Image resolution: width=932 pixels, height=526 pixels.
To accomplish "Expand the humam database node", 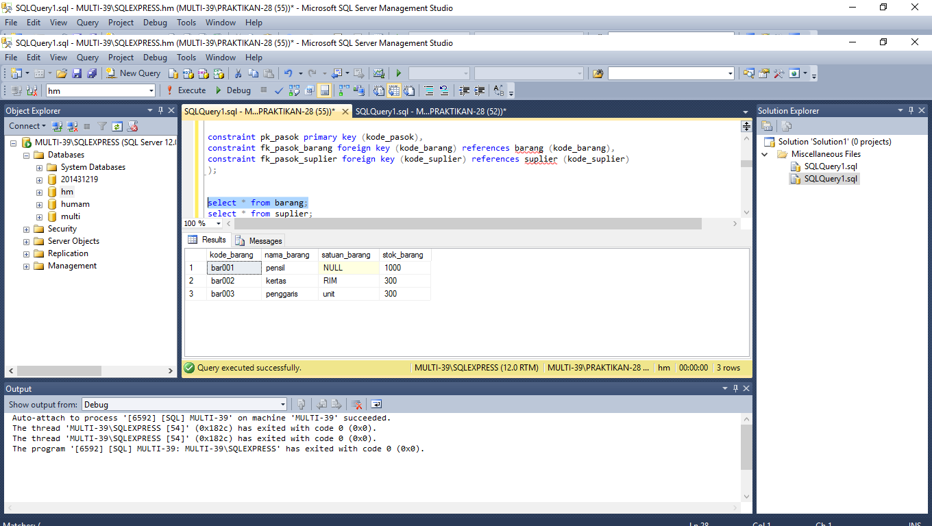I will point(39,204).
